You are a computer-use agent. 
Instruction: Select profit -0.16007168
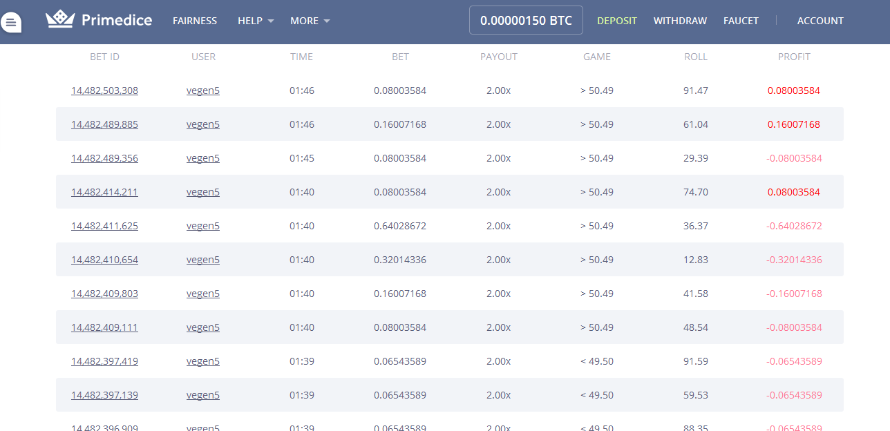click(794, 294)
